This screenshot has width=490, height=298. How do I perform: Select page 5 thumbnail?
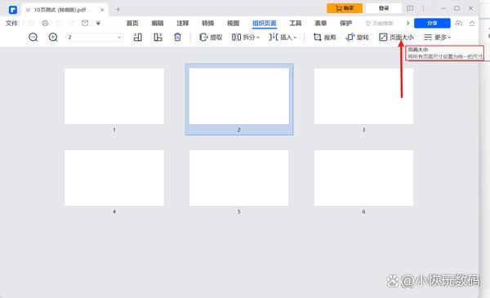tap(239, 178)
